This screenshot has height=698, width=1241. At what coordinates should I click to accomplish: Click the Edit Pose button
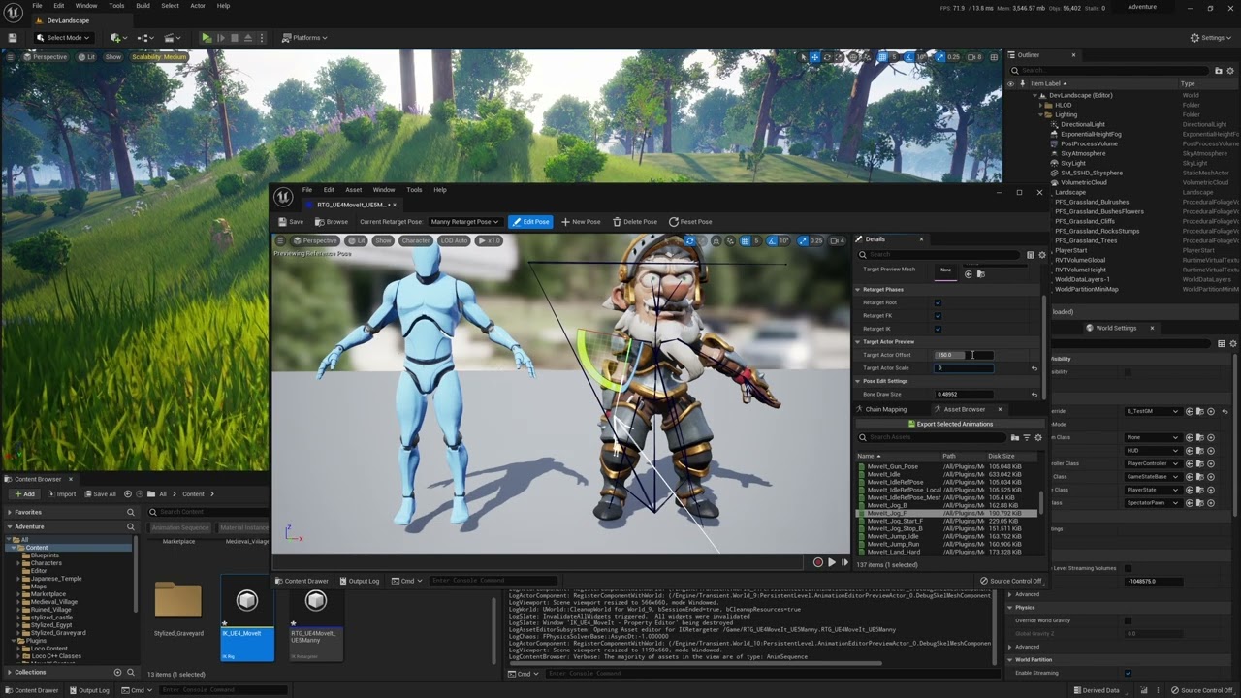530,222
